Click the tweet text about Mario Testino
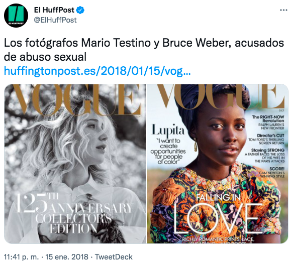This screenshot has height=263, width=291. tap(144, 50)
